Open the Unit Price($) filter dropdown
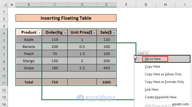The width and height of the screenshot is (192, 107). click(94, 33)
